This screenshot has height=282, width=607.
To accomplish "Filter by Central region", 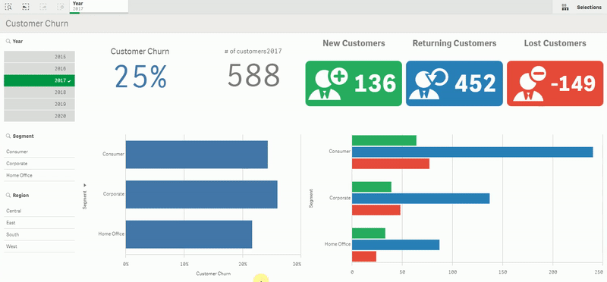I will point(39,211).
